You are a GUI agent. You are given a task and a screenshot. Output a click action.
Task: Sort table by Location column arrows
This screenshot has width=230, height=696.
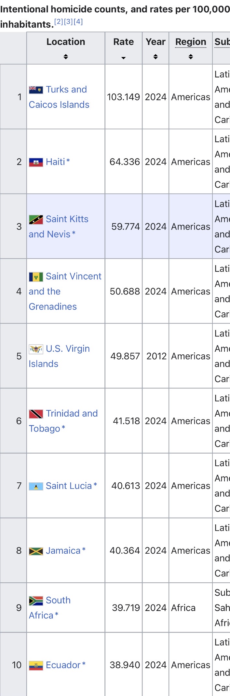pos(66,57)
